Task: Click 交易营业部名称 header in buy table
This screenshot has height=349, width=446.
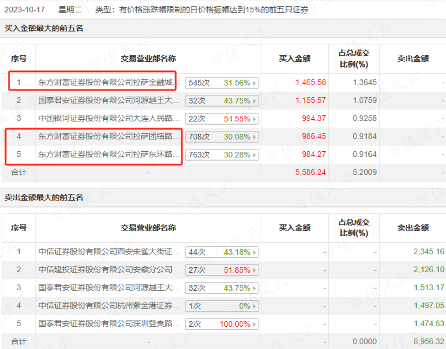Action: coord(148,59)
